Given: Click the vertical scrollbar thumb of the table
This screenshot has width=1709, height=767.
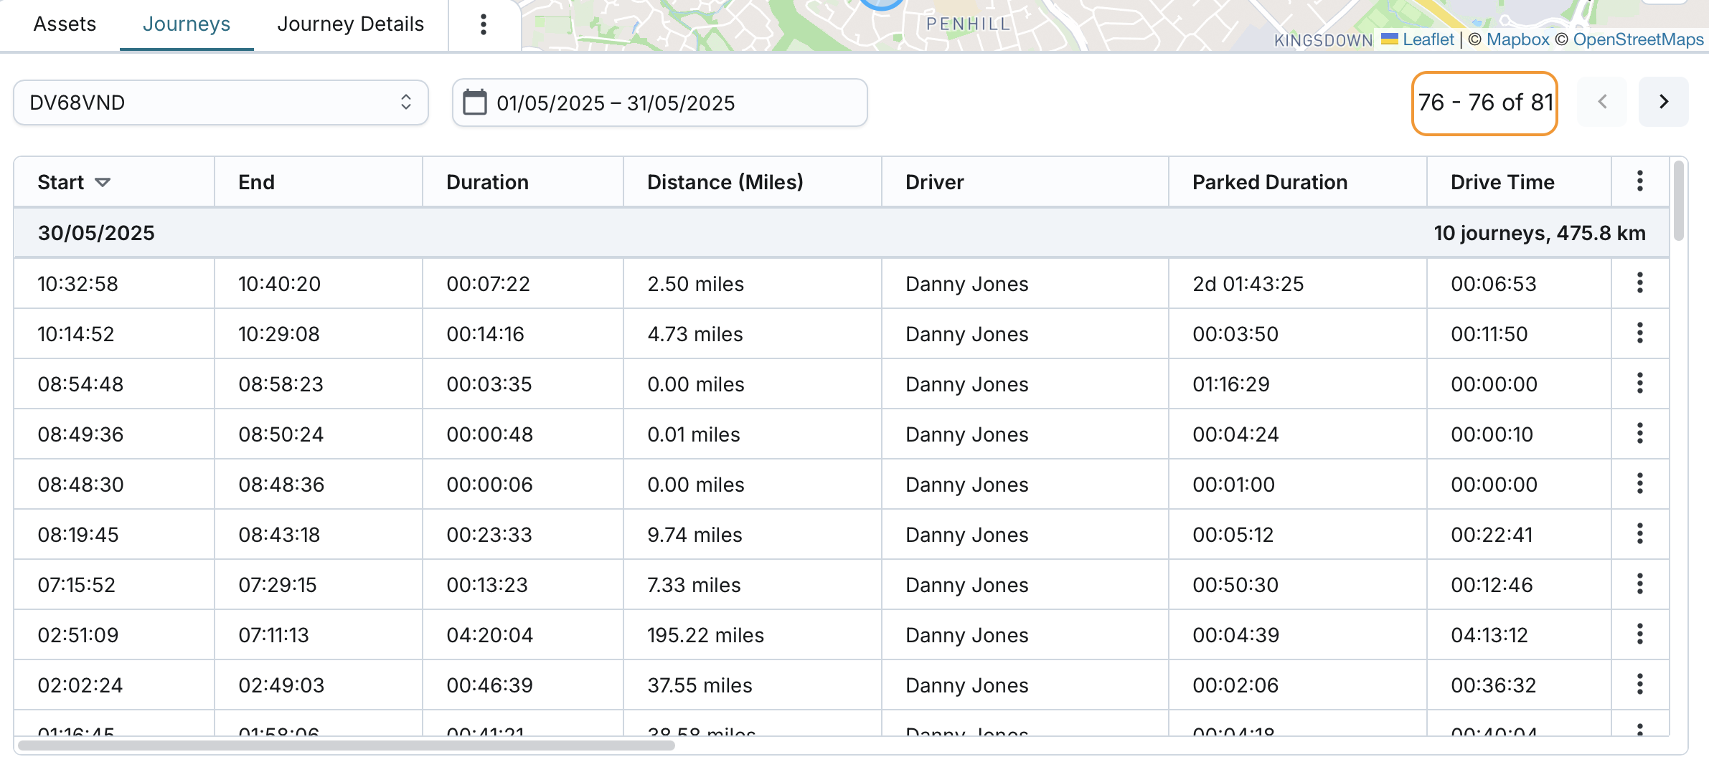Looking at the screenshot, I should [1678, 201].
